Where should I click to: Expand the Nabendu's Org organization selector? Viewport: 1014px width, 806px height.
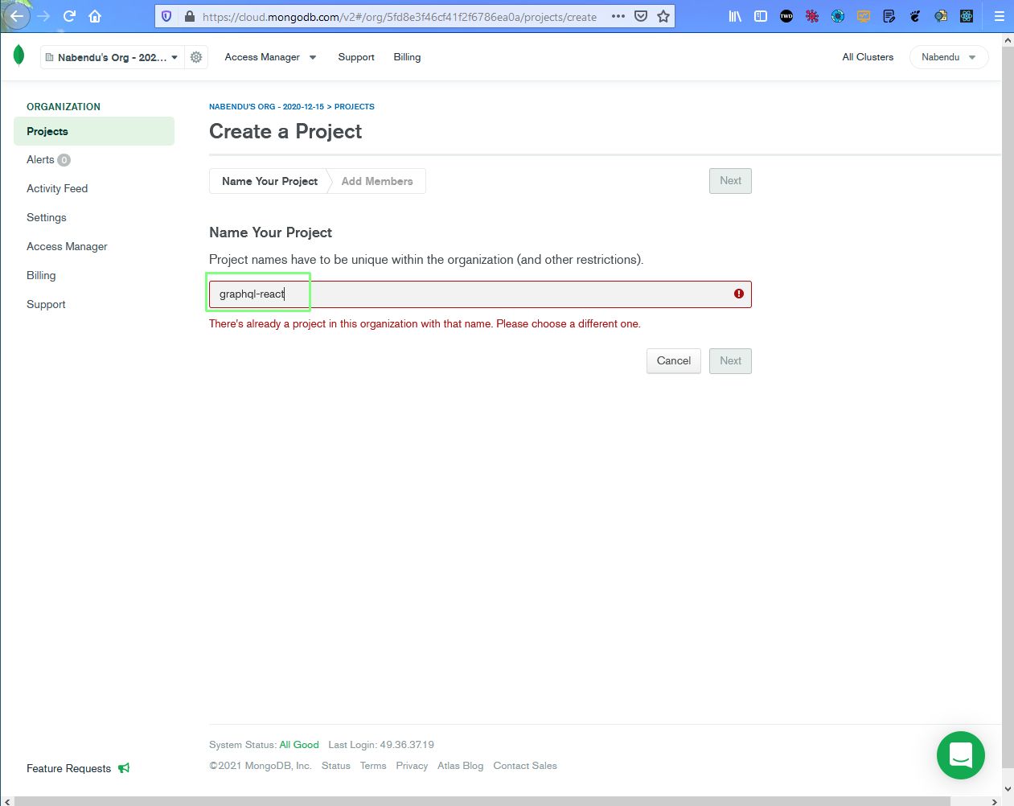tap(113, 57)
